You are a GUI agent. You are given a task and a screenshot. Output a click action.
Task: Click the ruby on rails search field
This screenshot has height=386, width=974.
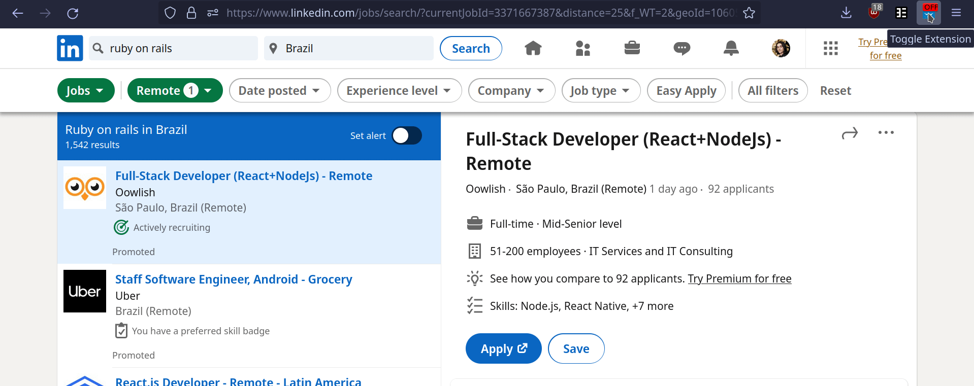tap(173, 48)
